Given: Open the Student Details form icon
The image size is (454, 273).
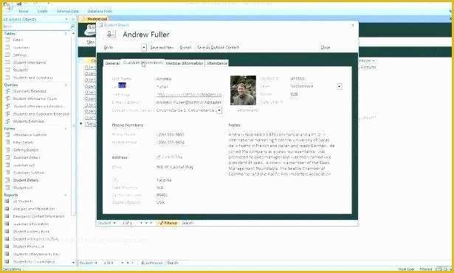Looking at the screenshot, I should 8,180.
